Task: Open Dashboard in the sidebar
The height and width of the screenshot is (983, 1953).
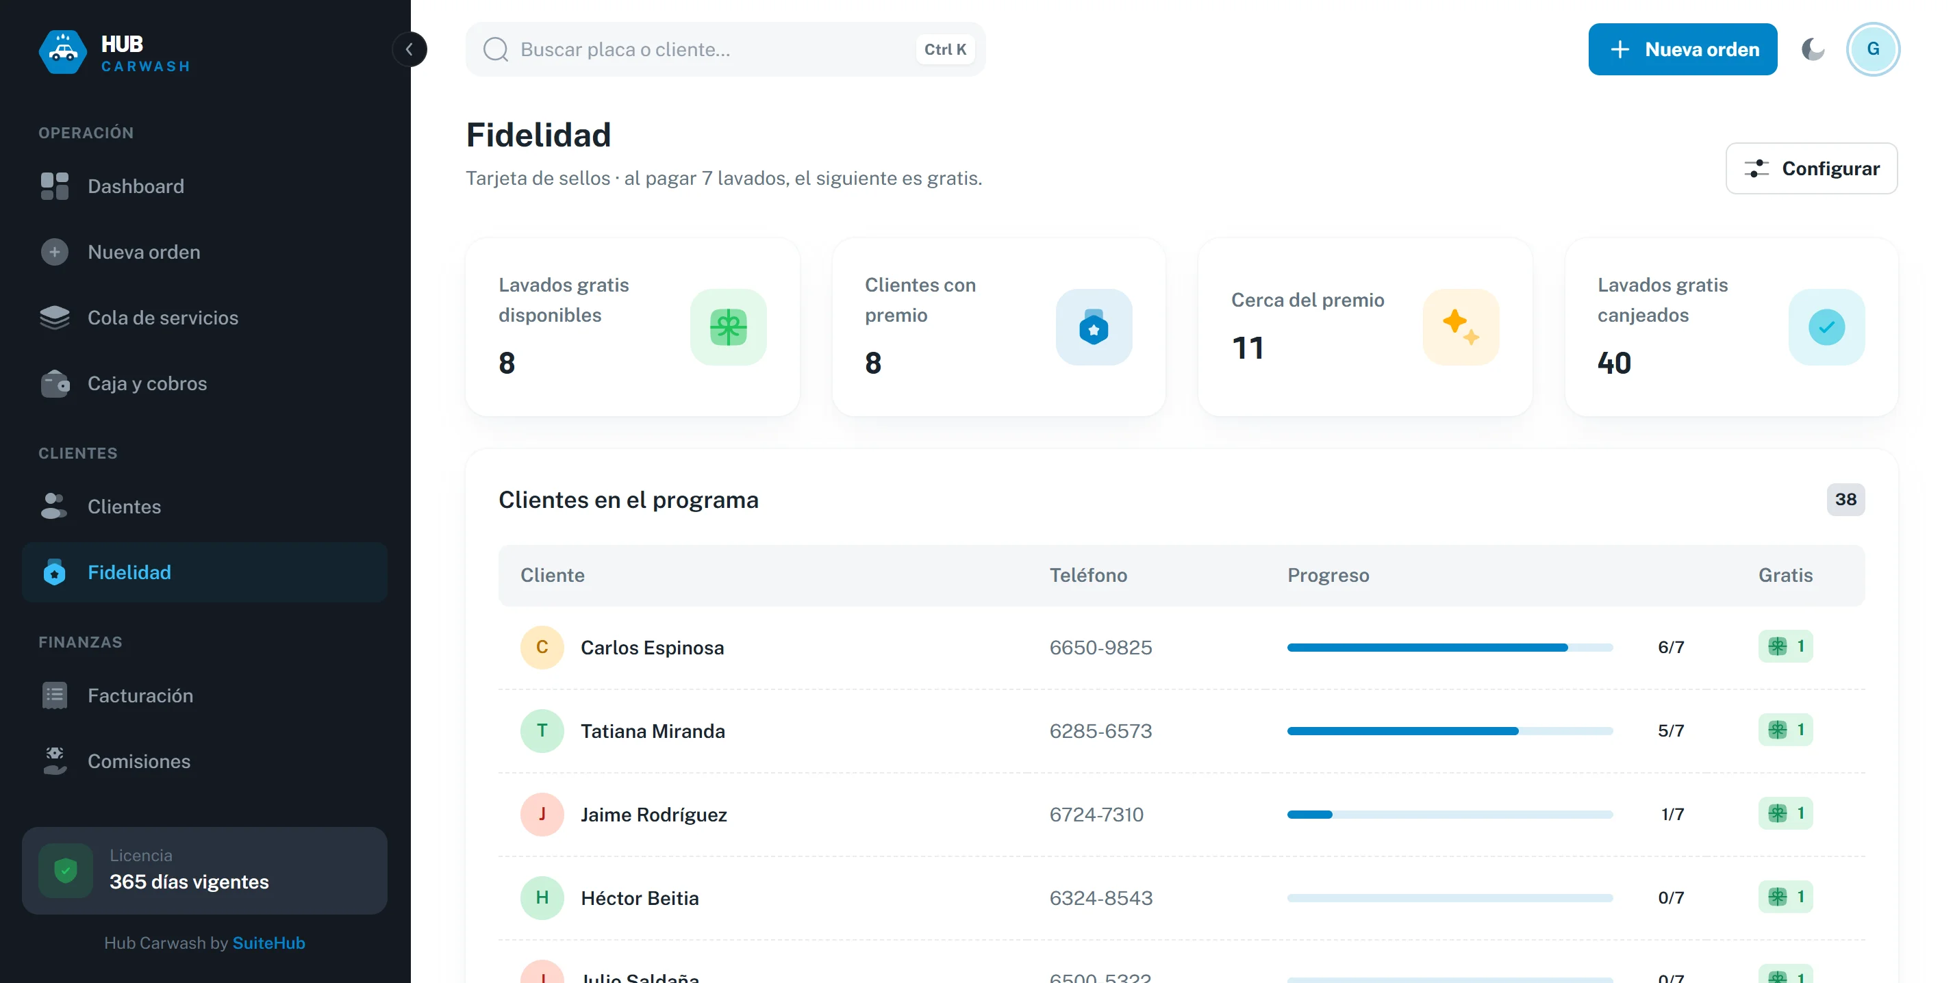Action: tap(205, 186)
